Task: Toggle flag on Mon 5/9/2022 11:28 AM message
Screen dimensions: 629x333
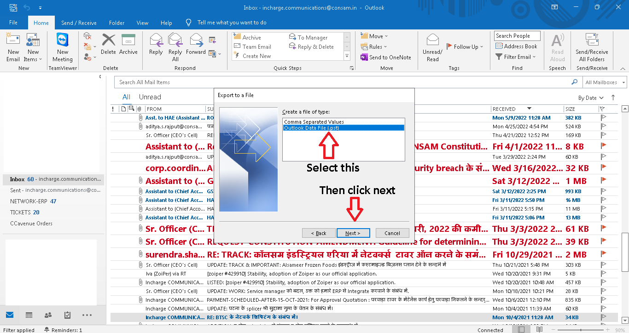Action: pos(604,118)
